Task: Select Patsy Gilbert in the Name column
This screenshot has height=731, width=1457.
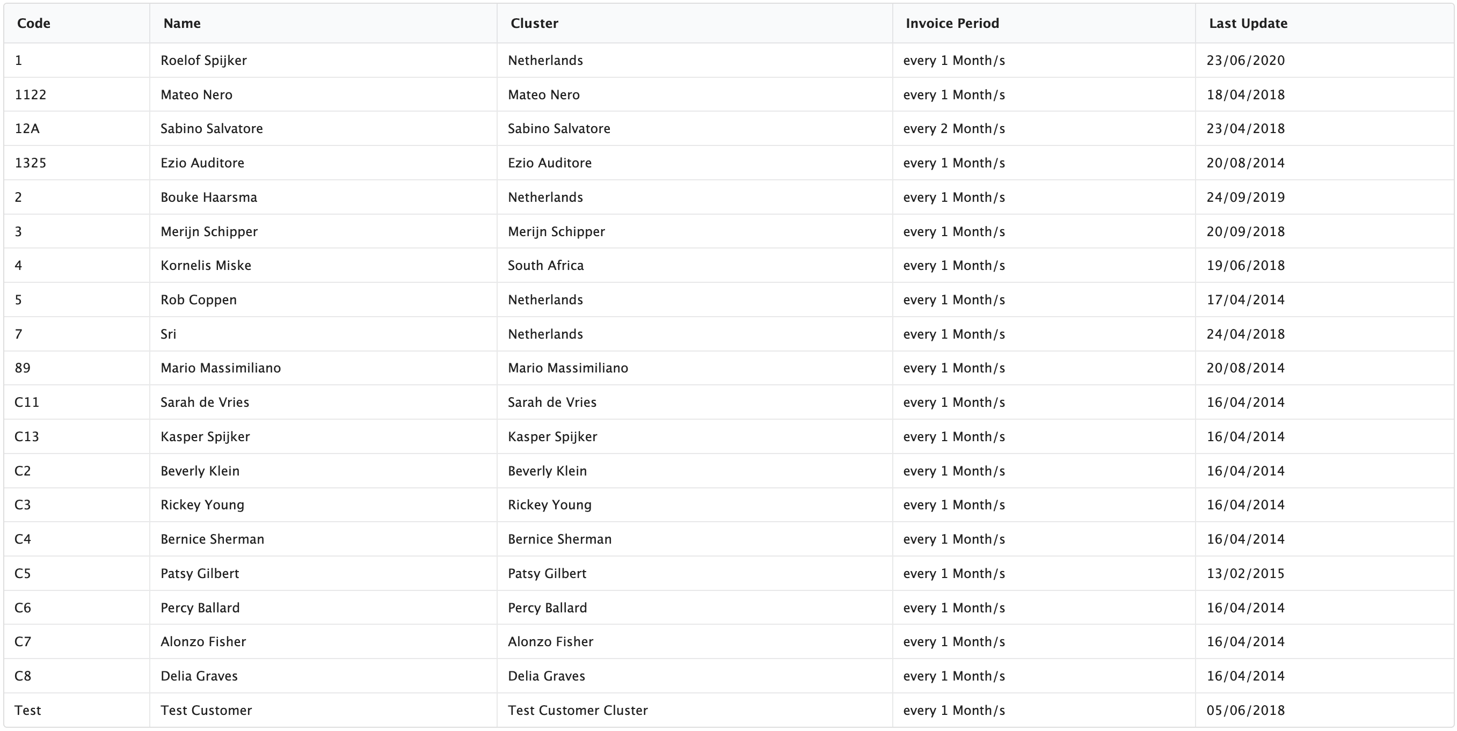Action: pos(200,573)
